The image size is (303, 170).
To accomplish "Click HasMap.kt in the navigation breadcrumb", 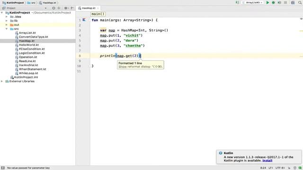I will click(47, 3).
